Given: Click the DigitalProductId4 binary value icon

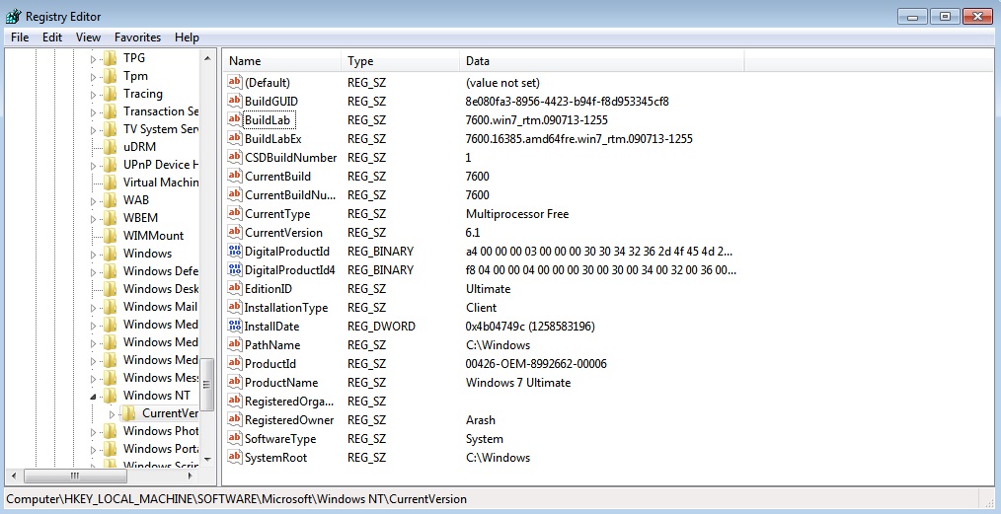Looking at the screenshot, I should pyautogui.click(x=235, y=269).
